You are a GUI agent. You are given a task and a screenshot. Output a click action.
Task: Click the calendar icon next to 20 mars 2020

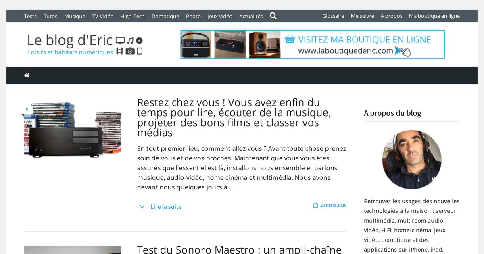pyautogui.click(x=315, y=205)
